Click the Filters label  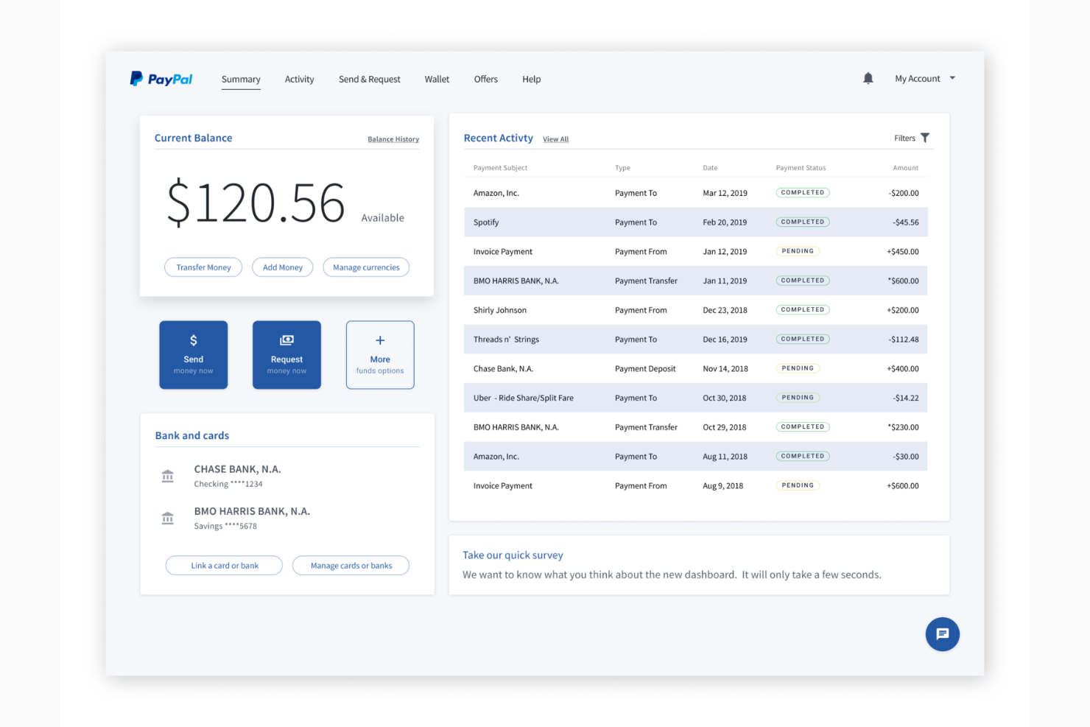tap(904, 138)
